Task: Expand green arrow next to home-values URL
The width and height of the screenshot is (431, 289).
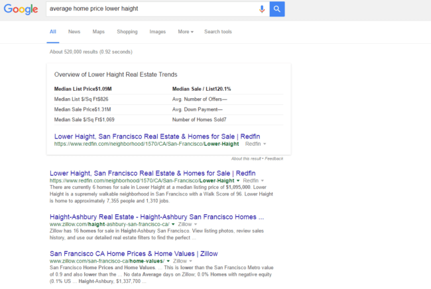Action: point(168,261)
